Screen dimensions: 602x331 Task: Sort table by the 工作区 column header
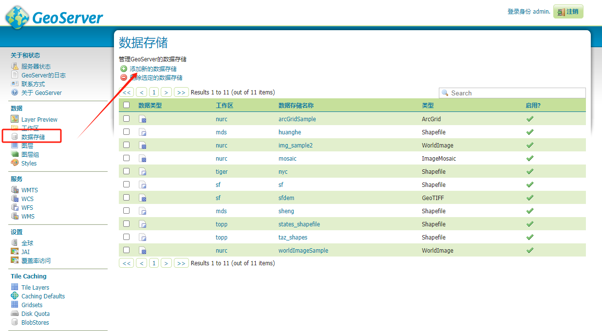(225, 105)
